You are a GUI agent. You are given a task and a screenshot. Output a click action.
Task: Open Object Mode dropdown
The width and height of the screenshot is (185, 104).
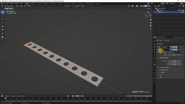[x=10, y=6]
